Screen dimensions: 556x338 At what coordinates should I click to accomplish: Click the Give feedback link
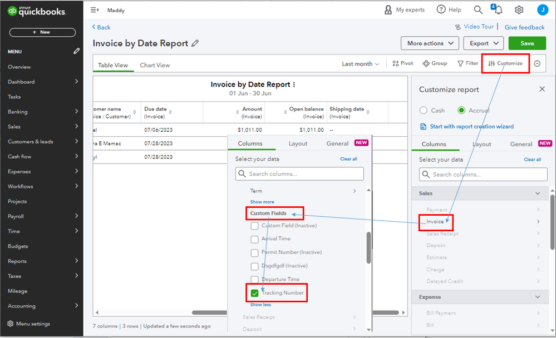[x=524, y=27]
